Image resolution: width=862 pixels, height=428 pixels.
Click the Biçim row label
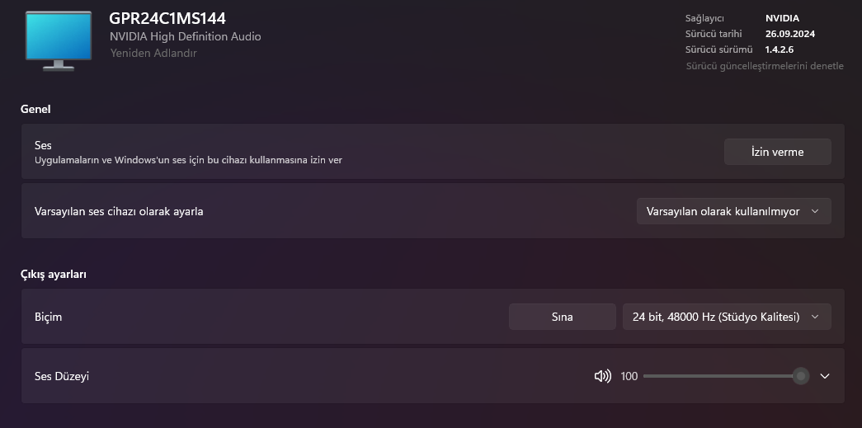click(x=48, y=317)
